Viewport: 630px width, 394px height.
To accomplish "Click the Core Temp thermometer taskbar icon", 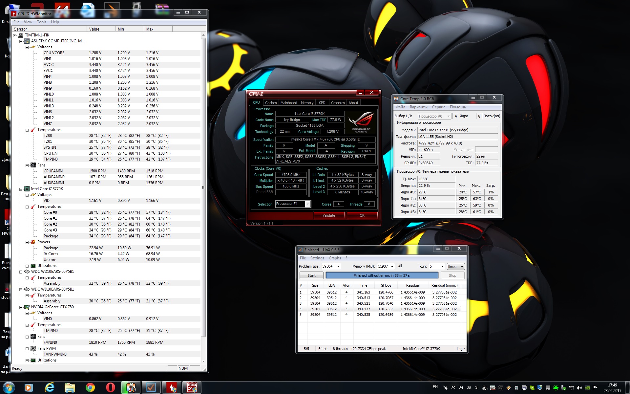I will pos(131,388).
